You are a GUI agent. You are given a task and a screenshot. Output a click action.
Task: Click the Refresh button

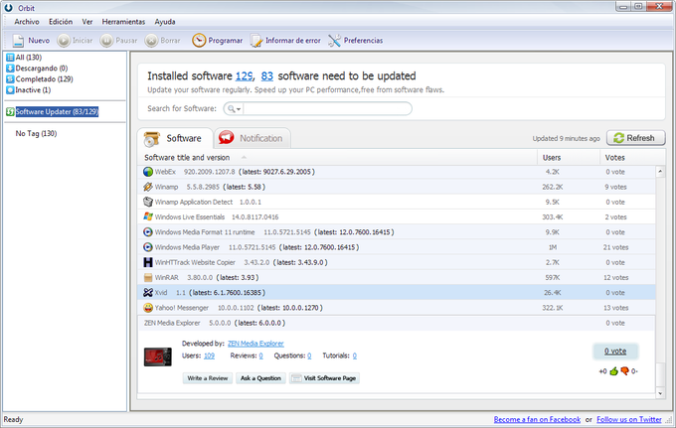pos(636,138)
